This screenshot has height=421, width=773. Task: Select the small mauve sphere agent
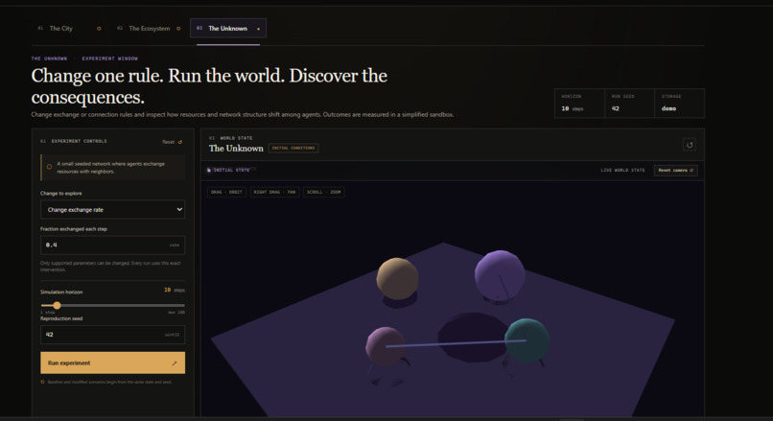385,346
